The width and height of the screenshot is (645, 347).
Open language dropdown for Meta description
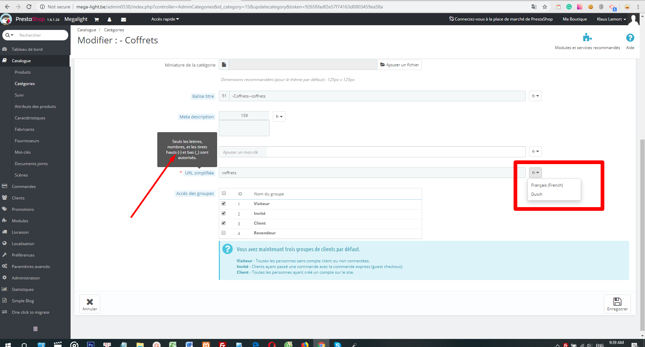pyautogui.click(x=279, y=117)
